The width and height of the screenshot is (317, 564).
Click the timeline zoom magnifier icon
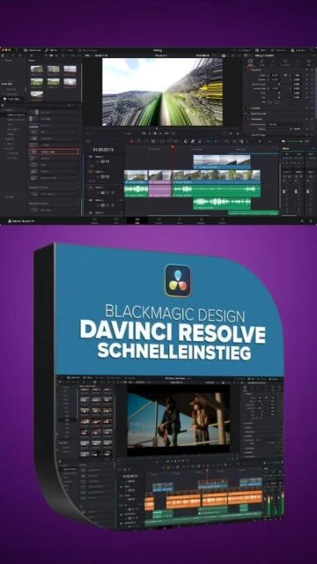(x=242, y=141)
